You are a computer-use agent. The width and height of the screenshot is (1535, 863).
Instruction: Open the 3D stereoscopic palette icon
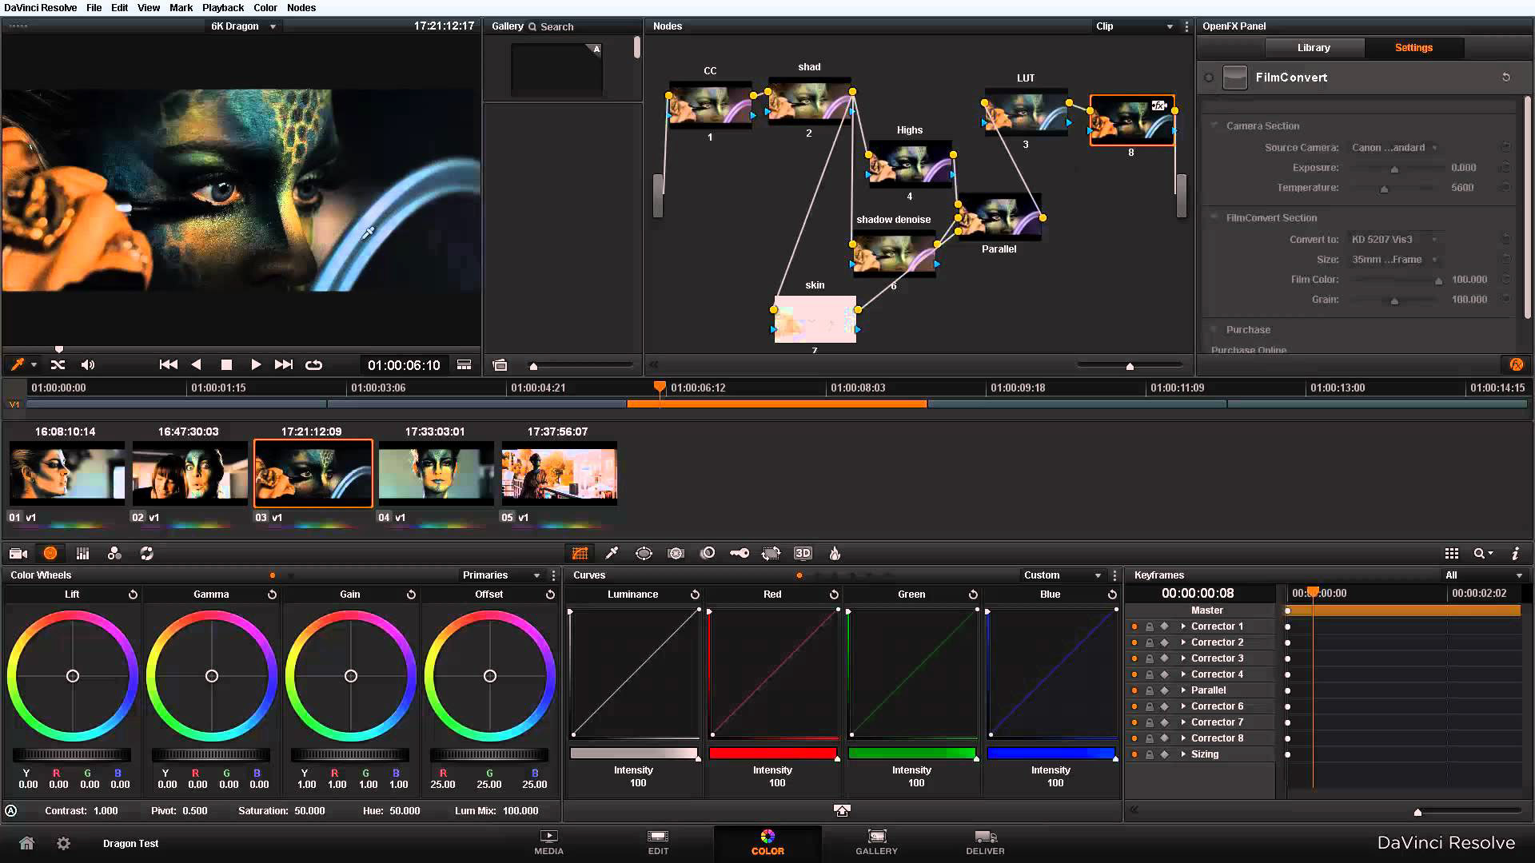(803, 553)
